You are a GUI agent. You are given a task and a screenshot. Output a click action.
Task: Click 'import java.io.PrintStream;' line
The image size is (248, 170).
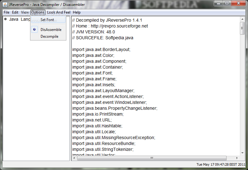click(x=98, y=114)
